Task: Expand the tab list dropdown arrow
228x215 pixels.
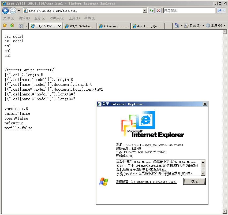Action: tap(26, 26)
